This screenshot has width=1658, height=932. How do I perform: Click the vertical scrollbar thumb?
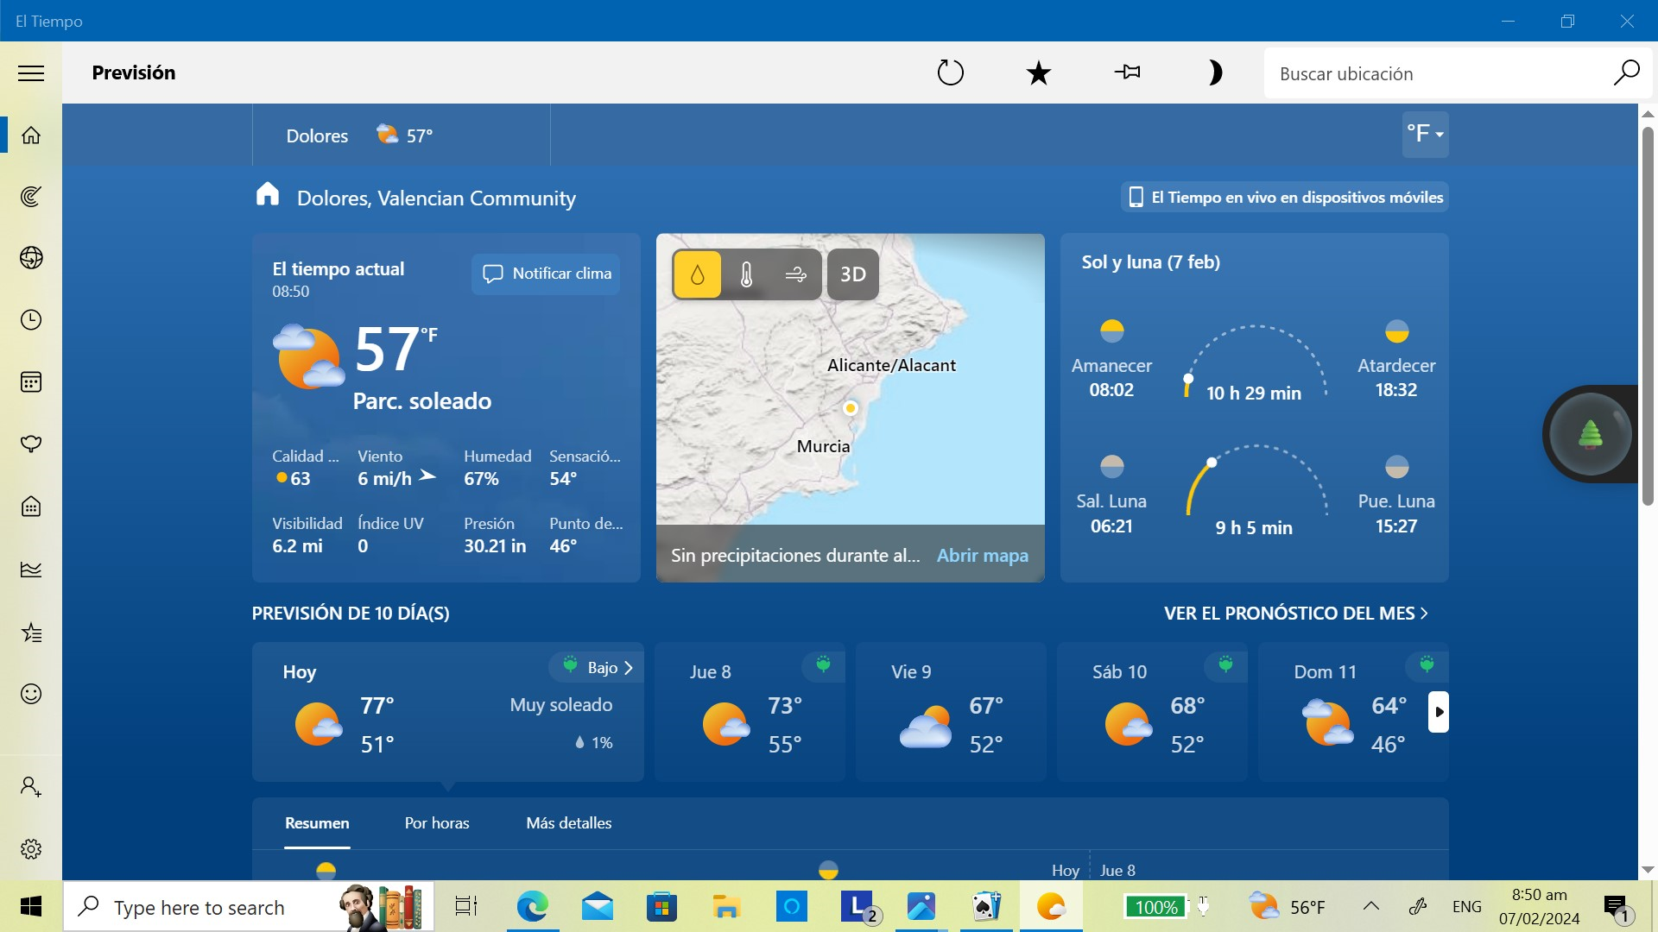[x=1648, y=317]
